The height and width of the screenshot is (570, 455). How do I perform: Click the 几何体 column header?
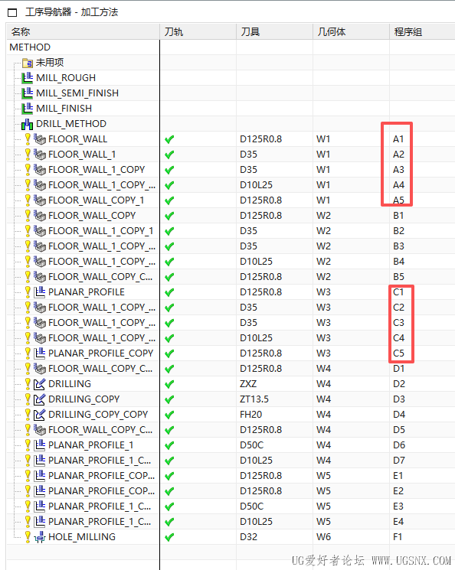[x=352, y=32]
